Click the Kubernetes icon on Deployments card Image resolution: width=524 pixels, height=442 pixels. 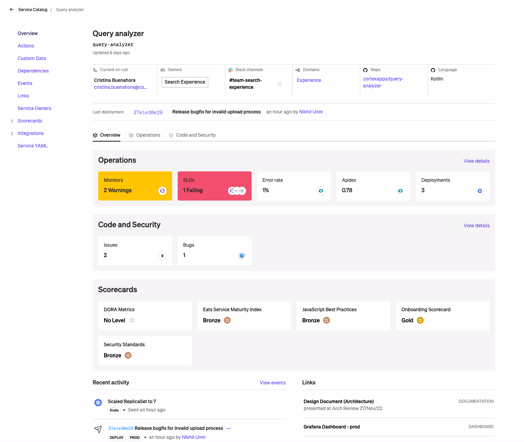pyautogui.click(x=480, y=190)
